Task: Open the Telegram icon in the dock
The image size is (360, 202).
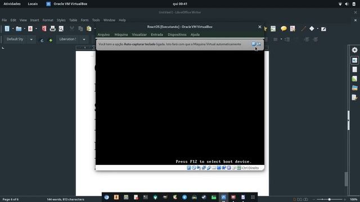Action: pos(184,197)
